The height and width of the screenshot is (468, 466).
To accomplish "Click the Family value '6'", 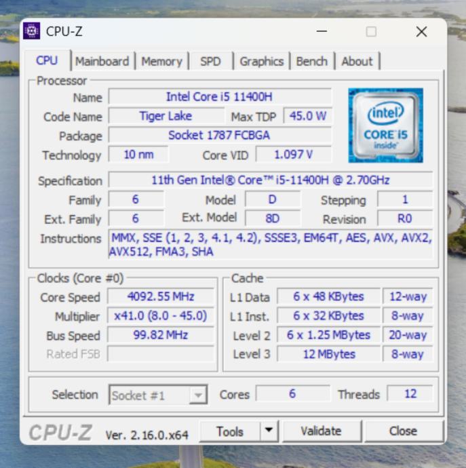I will click(136, 199).
